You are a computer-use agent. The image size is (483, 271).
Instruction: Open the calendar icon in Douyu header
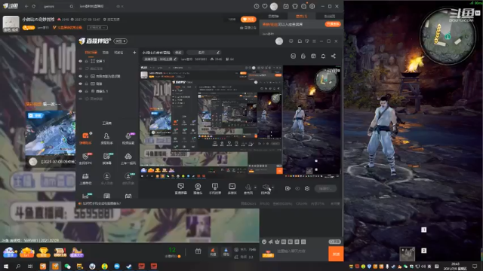[286, 6]
